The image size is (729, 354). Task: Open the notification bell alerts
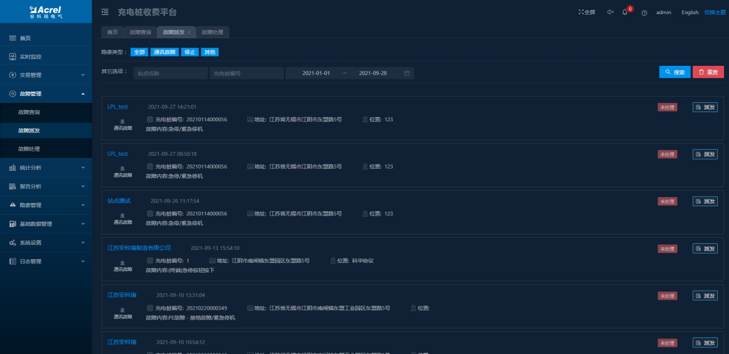[x=625, y=12]
